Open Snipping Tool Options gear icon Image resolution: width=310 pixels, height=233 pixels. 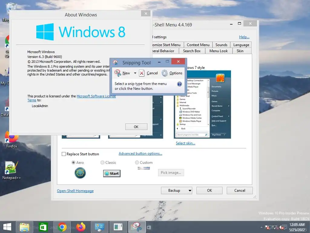pos(165,73)
